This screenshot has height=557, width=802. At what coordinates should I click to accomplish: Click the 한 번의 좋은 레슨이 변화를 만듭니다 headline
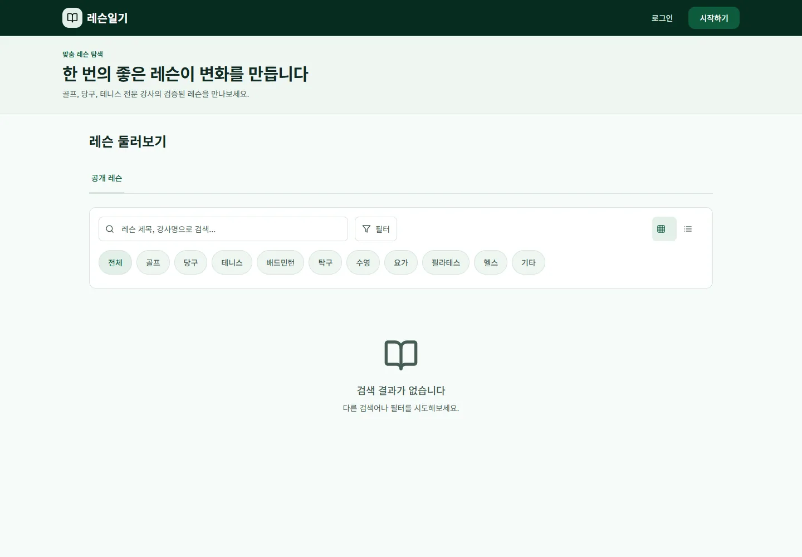(185, 74)
